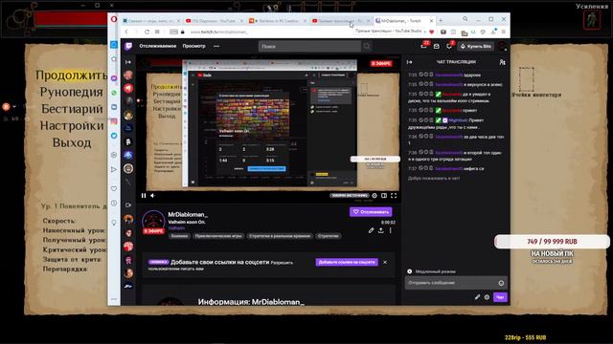
Task: Open Opera sidebar Twitter icon
Action: click(x=114, y=136)
